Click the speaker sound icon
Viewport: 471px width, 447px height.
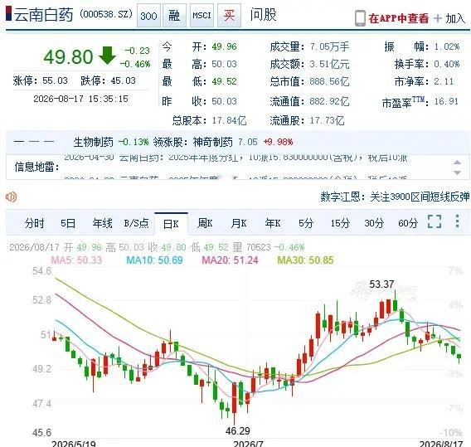click(11, 197)
